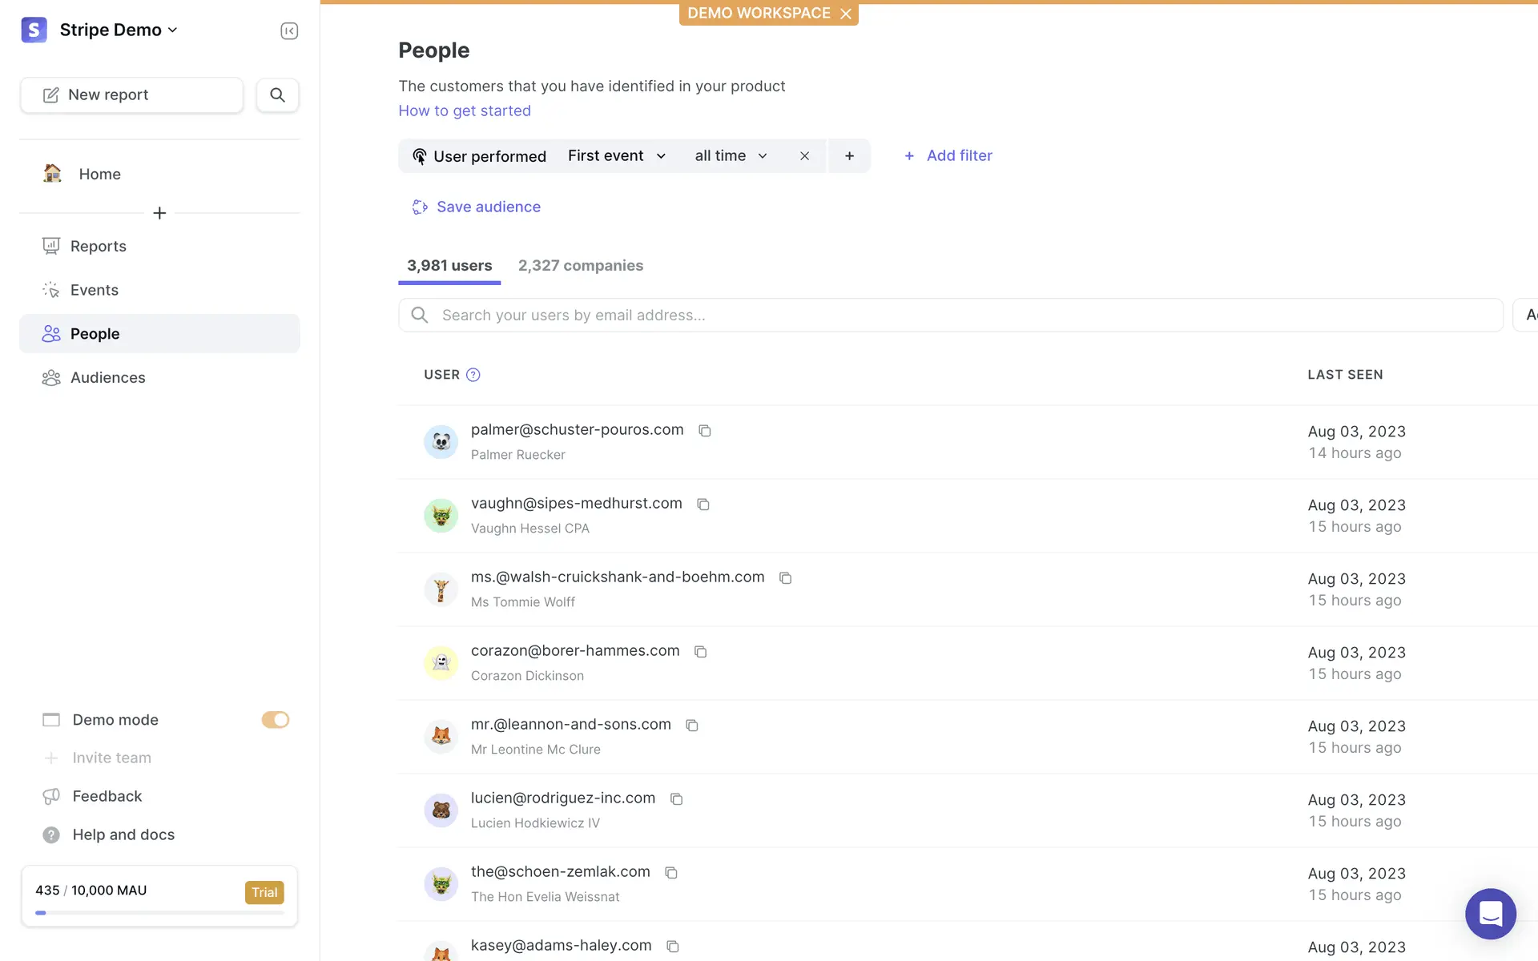Image resolution: width=1538 pixels, height=961 pixels.
Task: Click plus icon below Home
Action: tap(159, 213)
